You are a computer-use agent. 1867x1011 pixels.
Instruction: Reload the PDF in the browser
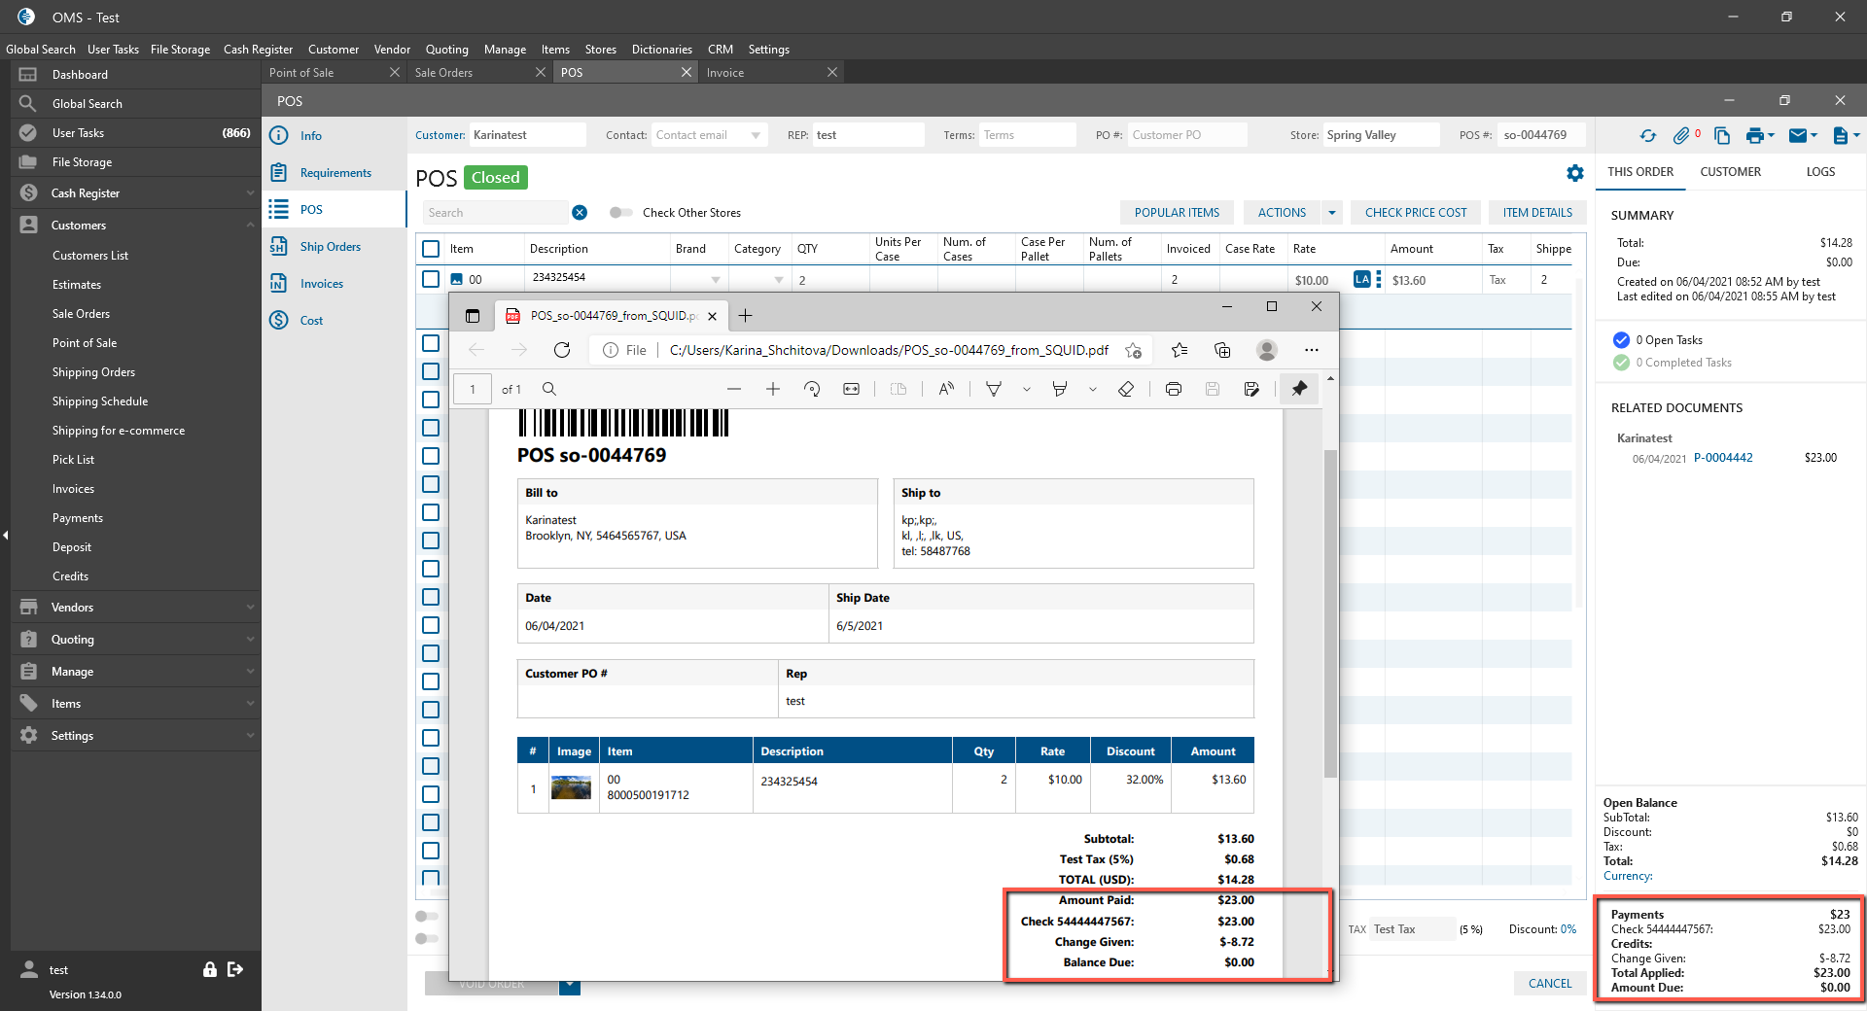point(562,350)
